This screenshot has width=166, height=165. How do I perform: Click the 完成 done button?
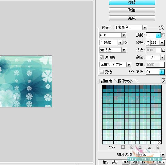132,18
